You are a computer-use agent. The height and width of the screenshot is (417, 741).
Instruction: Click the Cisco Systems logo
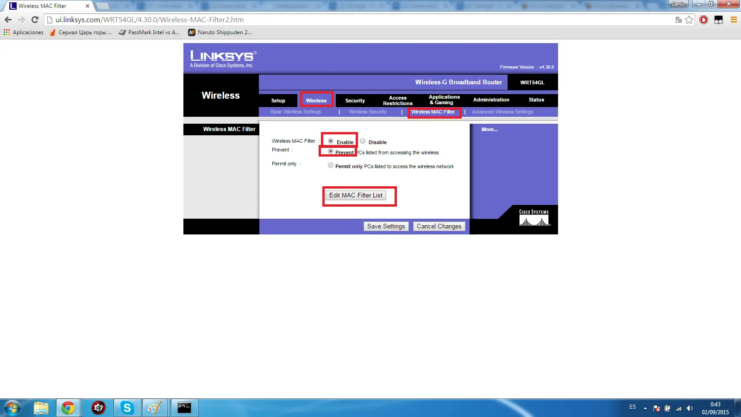click(x=534, y=218)
